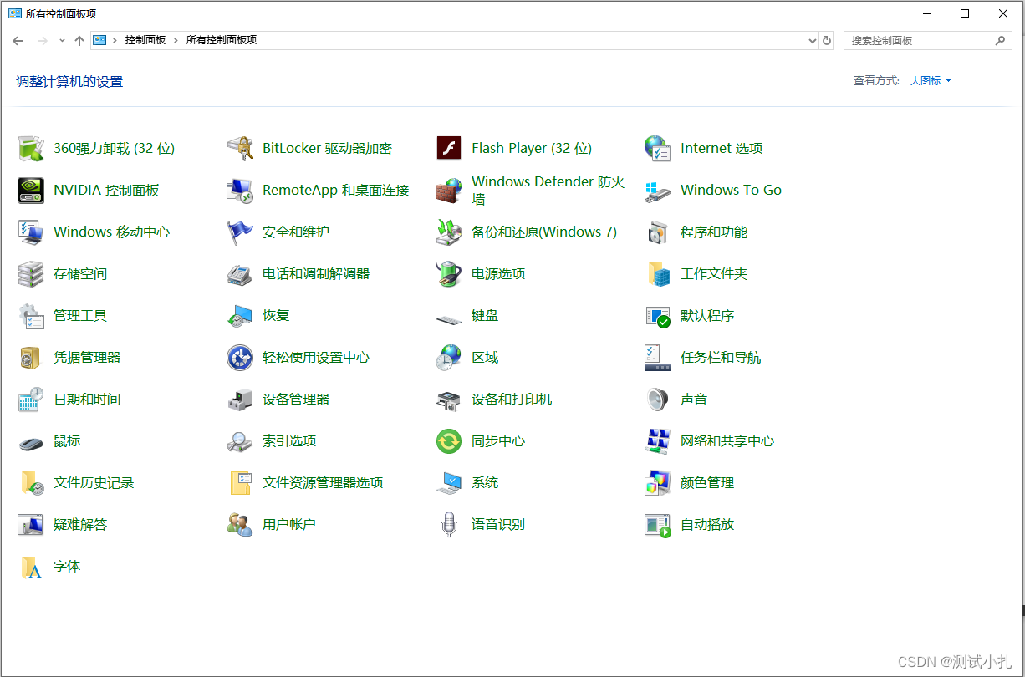
Task: Open BitLocker 驱动器加密 icon
Action: pos(240,148)
